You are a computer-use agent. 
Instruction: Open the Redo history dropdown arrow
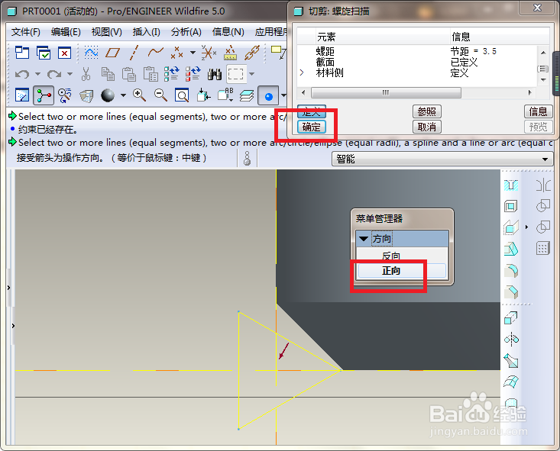pyautogui.click(x=70, y=74)
